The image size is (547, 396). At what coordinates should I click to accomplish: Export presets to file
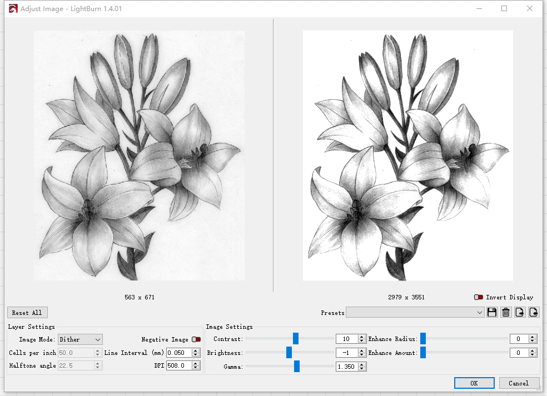coord(520,312)
